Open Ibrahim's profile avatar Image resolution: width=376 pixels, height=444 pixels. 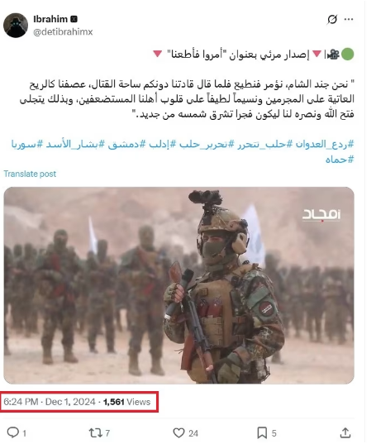click(16, 25)
